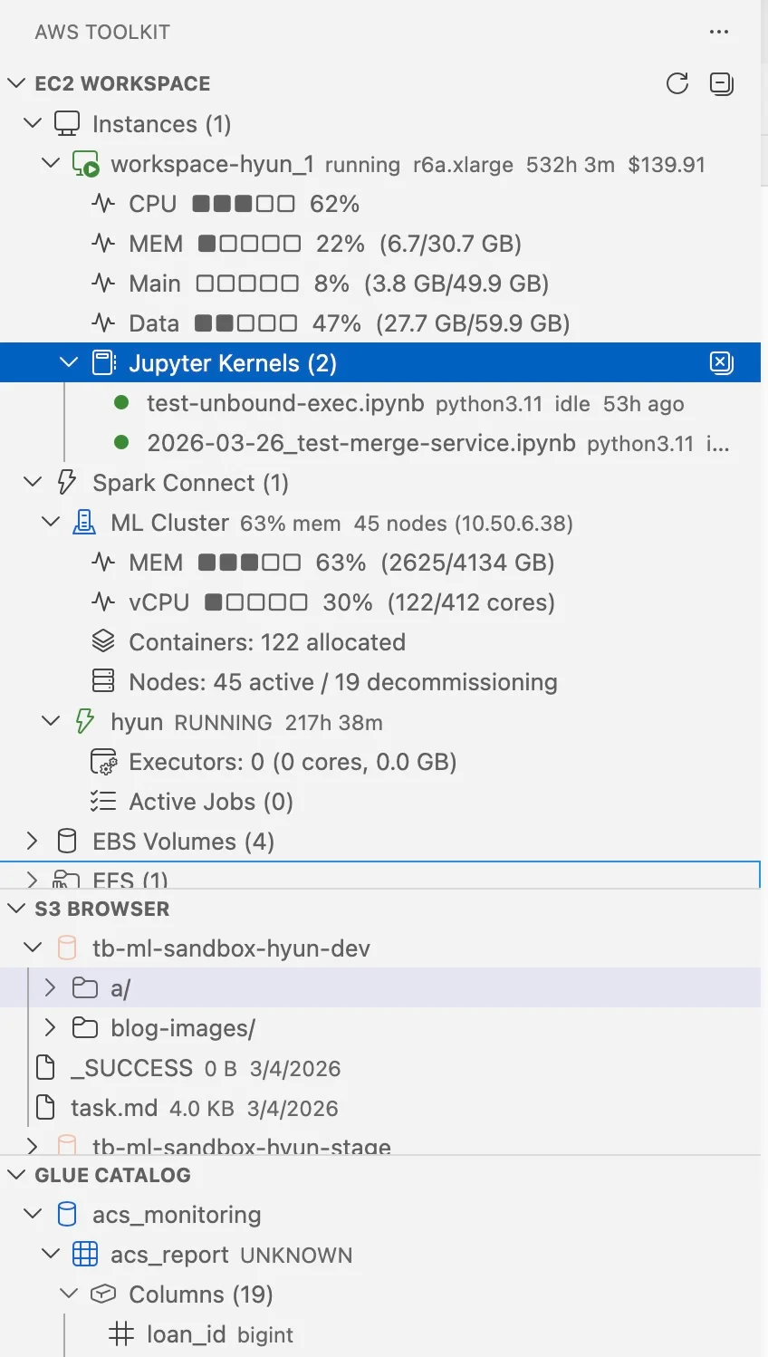Image resolution: width=768 pixels, height=1357 pixels.
Task: Open the AWS Toolkit more actions menu
Action: point(719,33)
